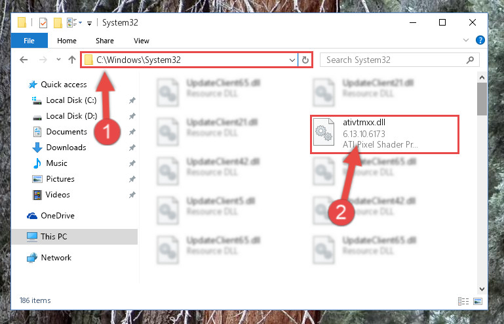The height and width of the screenshot is (324, 504).
Task: Open the File menu
Action: tap(29, 41)
